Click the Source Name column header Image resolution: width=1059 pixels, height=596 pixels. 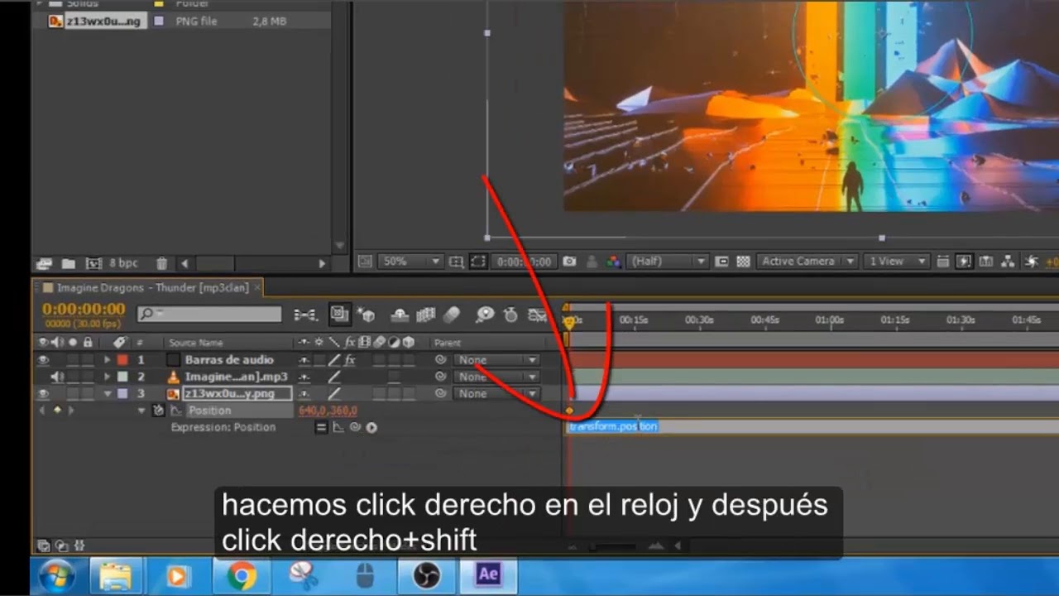pos(196,343)
